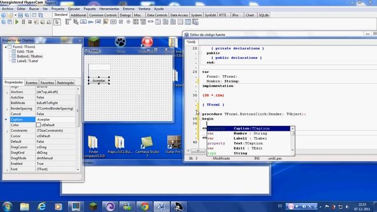377x212 pixels.
Task: Select the TButton component icon
Action: (83, 22)
